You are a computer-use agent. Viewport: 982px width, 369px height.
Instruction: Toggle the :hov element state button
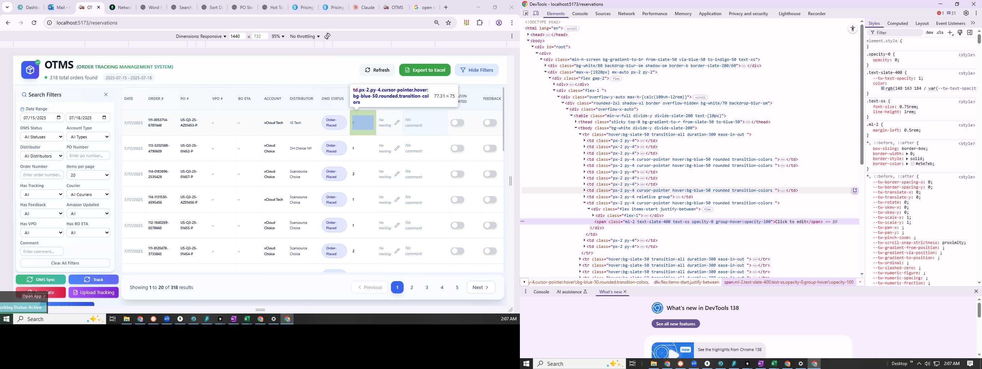[x=929, y=33]
